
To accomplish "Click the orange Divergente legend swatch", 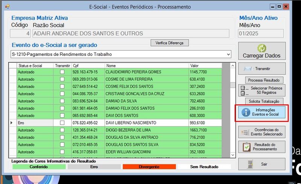I will point(149,167).
